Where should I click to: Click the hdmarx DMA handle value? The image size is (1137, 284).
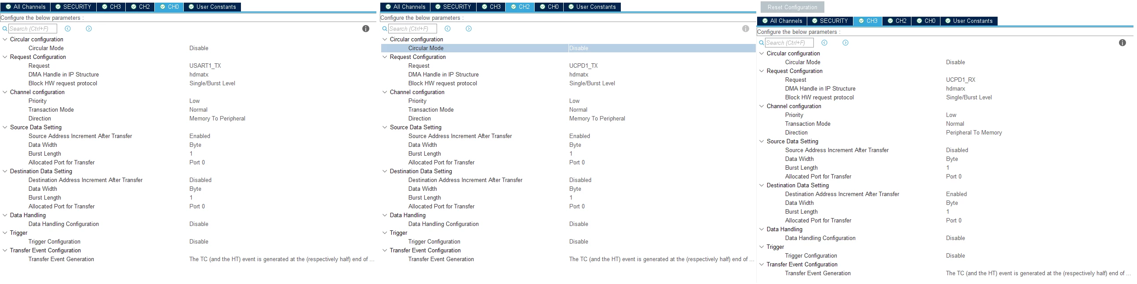pyautogui.click(x=955, y=89)
